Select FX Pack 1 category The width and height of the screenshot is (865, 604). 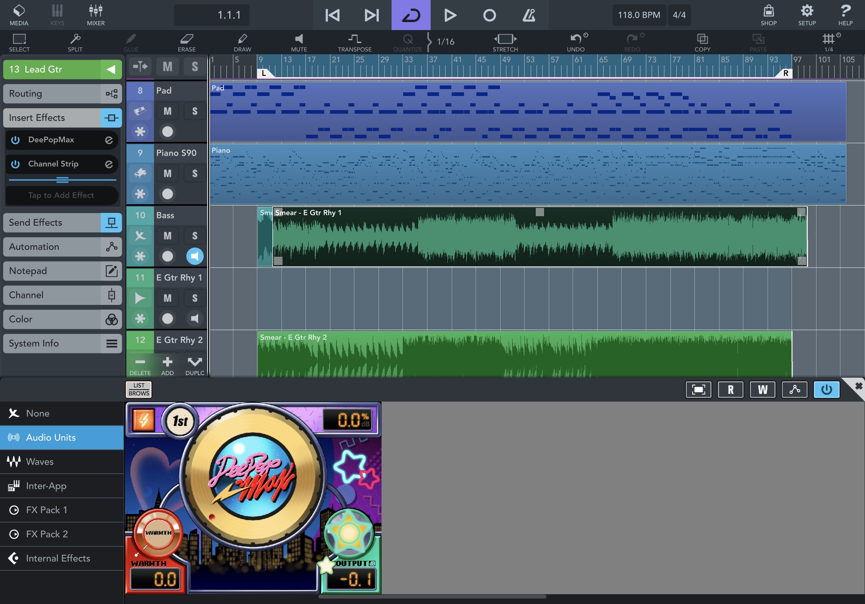(62, 510)
